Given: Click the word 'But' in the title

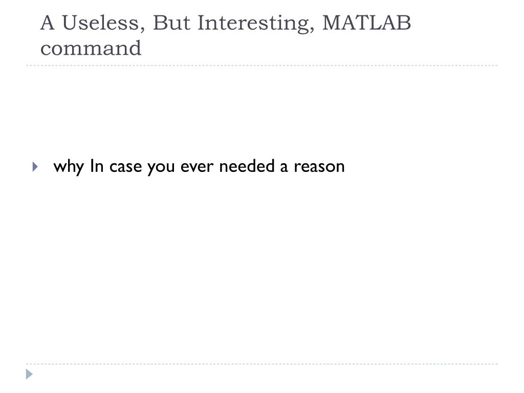Looking at the screenshot, I should click(x=172, y=23).
